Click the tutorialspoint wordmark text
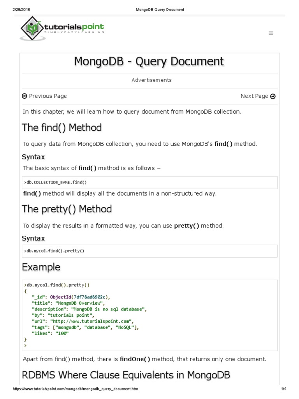 tap(73, 27)
